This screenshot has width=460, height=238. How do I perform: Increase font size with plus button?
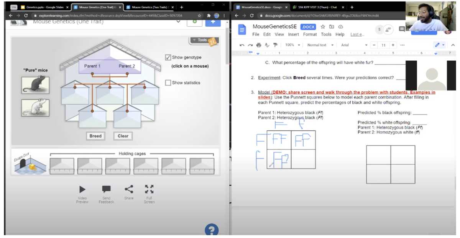[x=393, y=45]
